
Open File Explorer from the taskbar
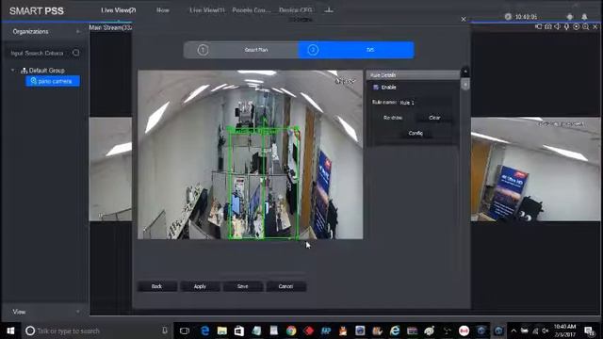222,331
